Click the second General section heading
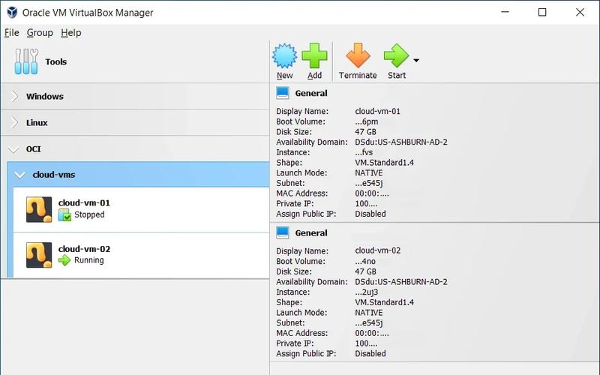This screenshot has width=600, height=375. tap(311, 233)
